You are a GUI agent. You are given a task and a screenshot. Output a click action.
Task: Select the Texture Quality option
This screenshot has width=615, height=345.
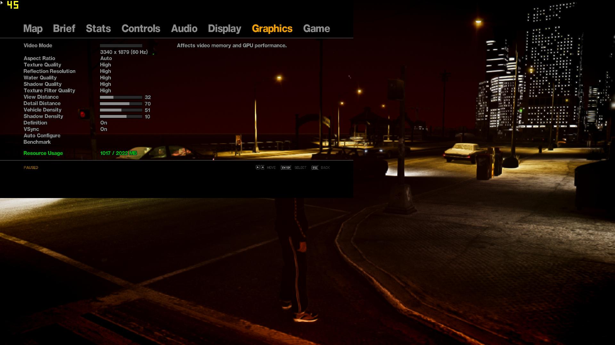42,65
